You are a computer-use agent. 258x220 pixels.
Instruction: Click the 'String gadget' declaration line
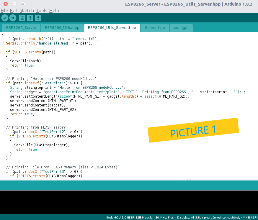tap(128, 92)
